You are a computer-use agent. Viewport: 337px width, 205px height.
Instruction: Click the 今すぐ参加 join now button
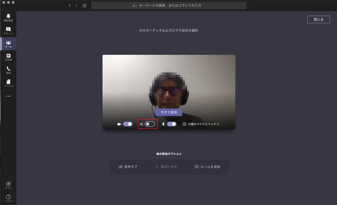[x=169, y=112]
